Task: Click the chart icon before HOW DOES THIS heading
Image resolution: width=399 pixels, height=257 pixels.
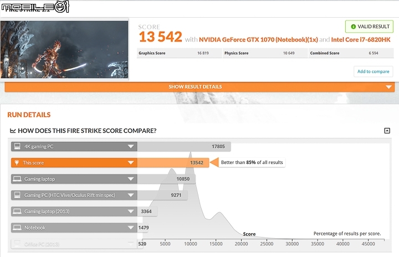Action: [13, 131]
